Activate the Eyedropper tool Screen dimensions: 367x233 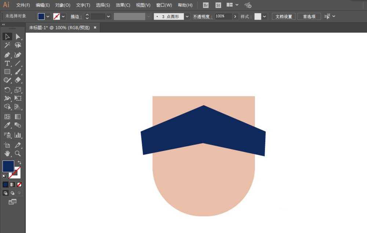[x=7, y=125]
